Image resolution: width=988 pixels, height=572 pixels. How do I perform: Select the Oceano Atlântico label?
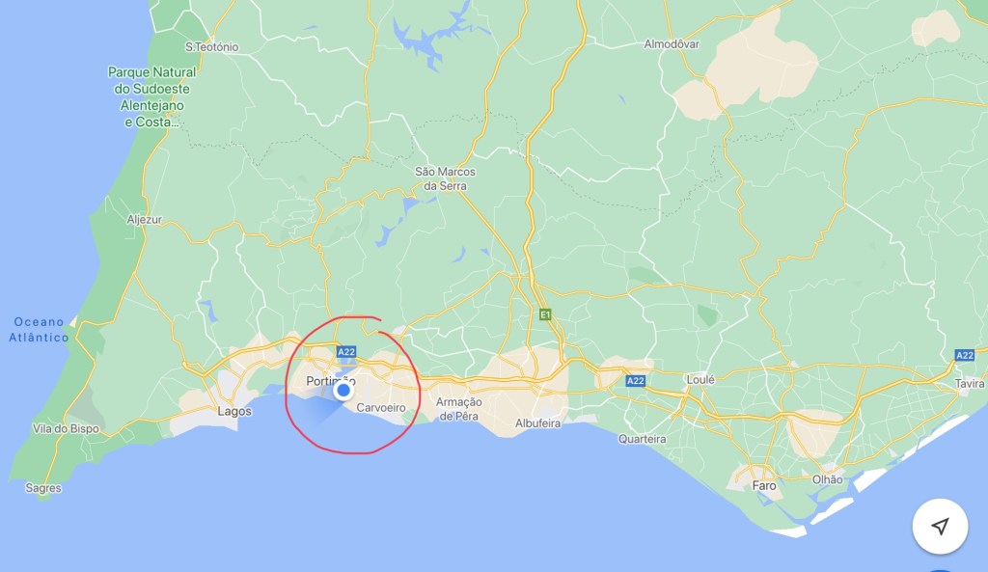pyautogui.click(x=39, y=330)
